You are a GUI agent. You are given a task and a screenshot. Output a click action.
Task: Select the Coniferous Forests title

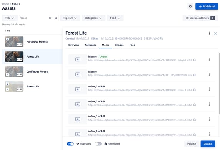coord(37,71)
